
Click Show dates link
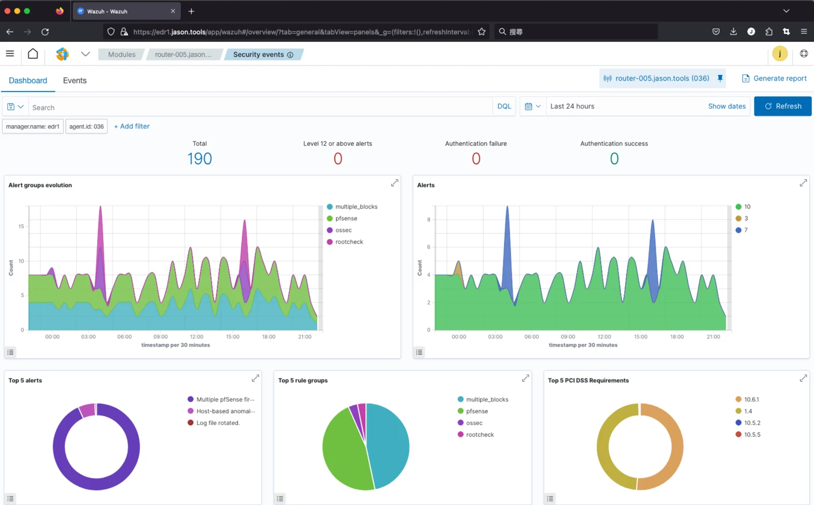tap(726, 106)
